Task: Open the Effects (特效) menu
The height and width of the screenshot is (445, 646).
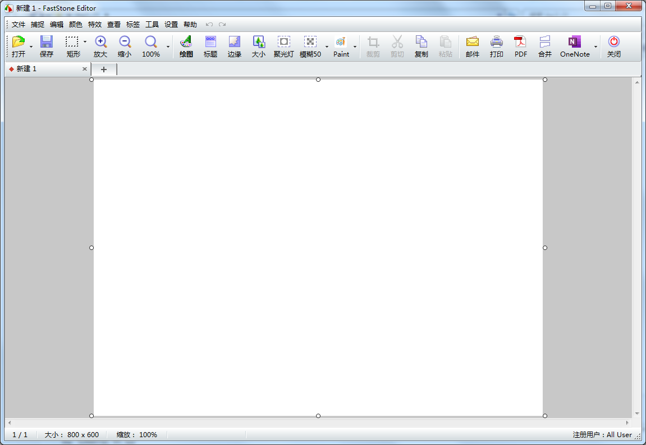Action: [x=95, y=25]
